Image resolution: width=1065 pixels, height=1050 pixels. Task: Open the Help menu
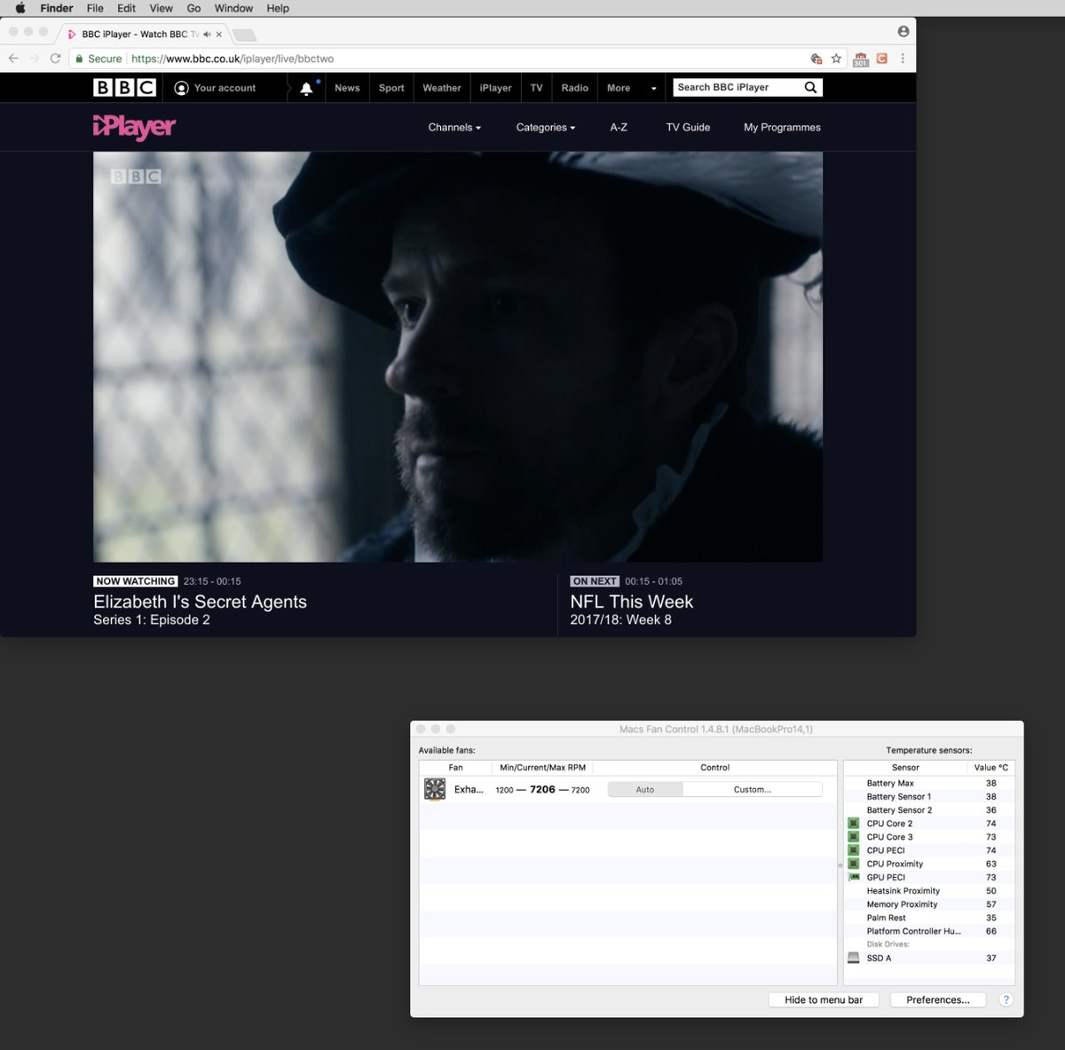278,8
